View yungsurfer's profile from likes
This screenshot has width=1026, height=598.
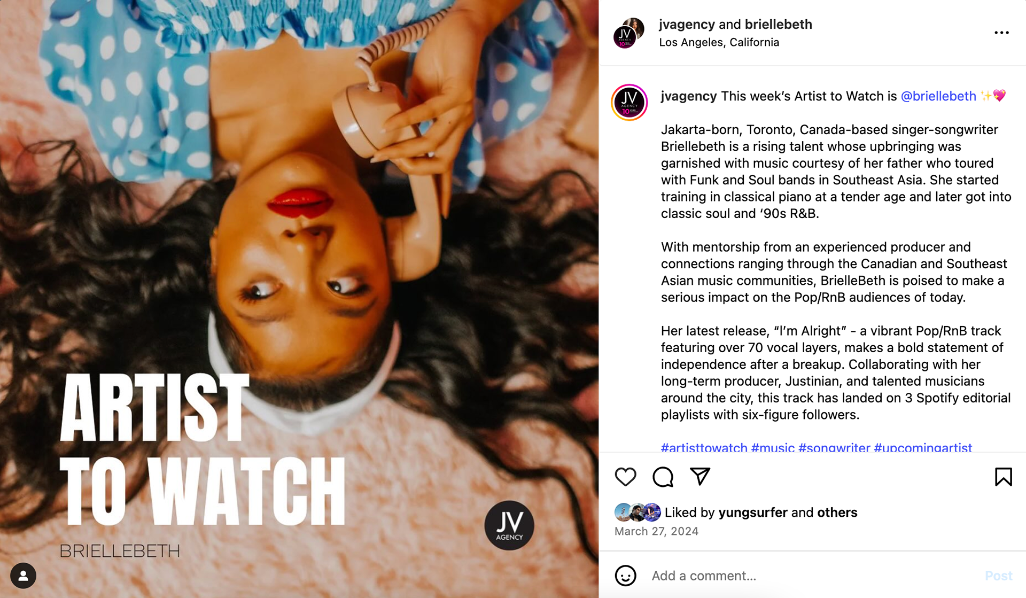click(x=752, y=512)
